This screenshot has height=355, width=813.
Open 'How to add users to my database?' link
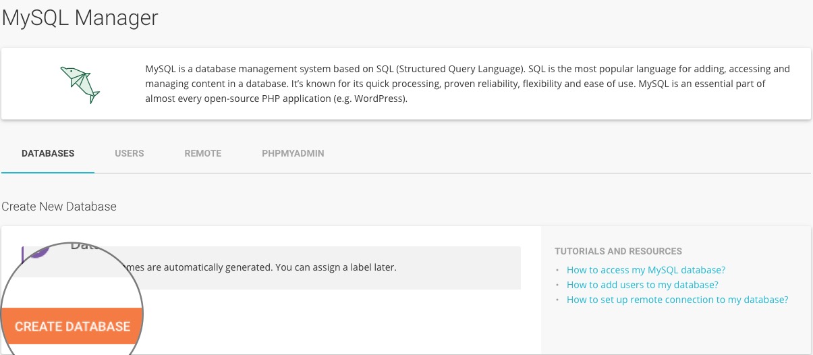pyautogui.click(x=642, y=285)
